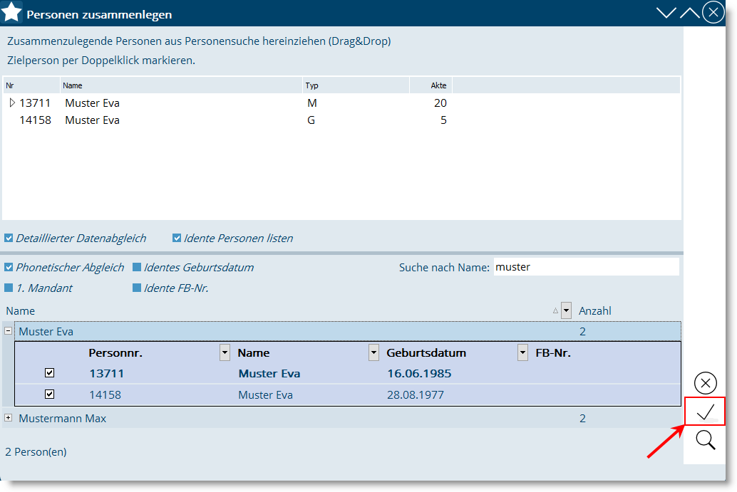Cancel with the round X icon
This screenshot has height=492, width=737.
pyautogui.click(x=706, y=383)
